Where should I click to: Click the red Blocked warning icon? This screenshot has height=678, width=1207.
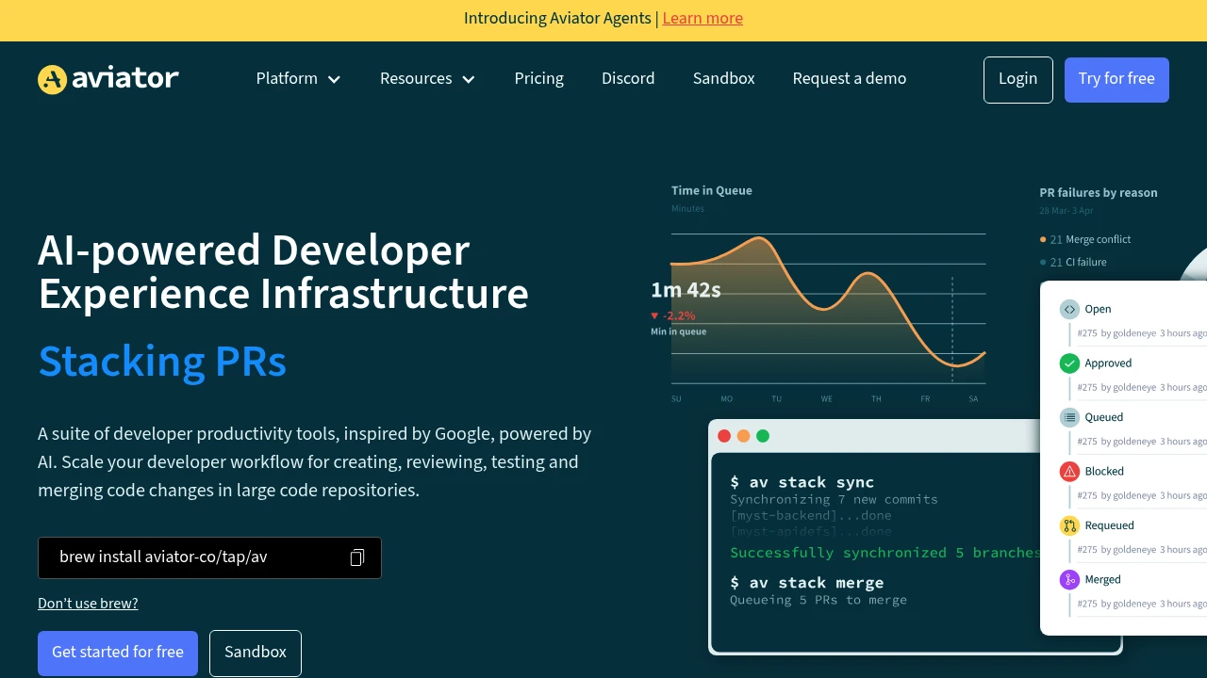click(1069, 472)
